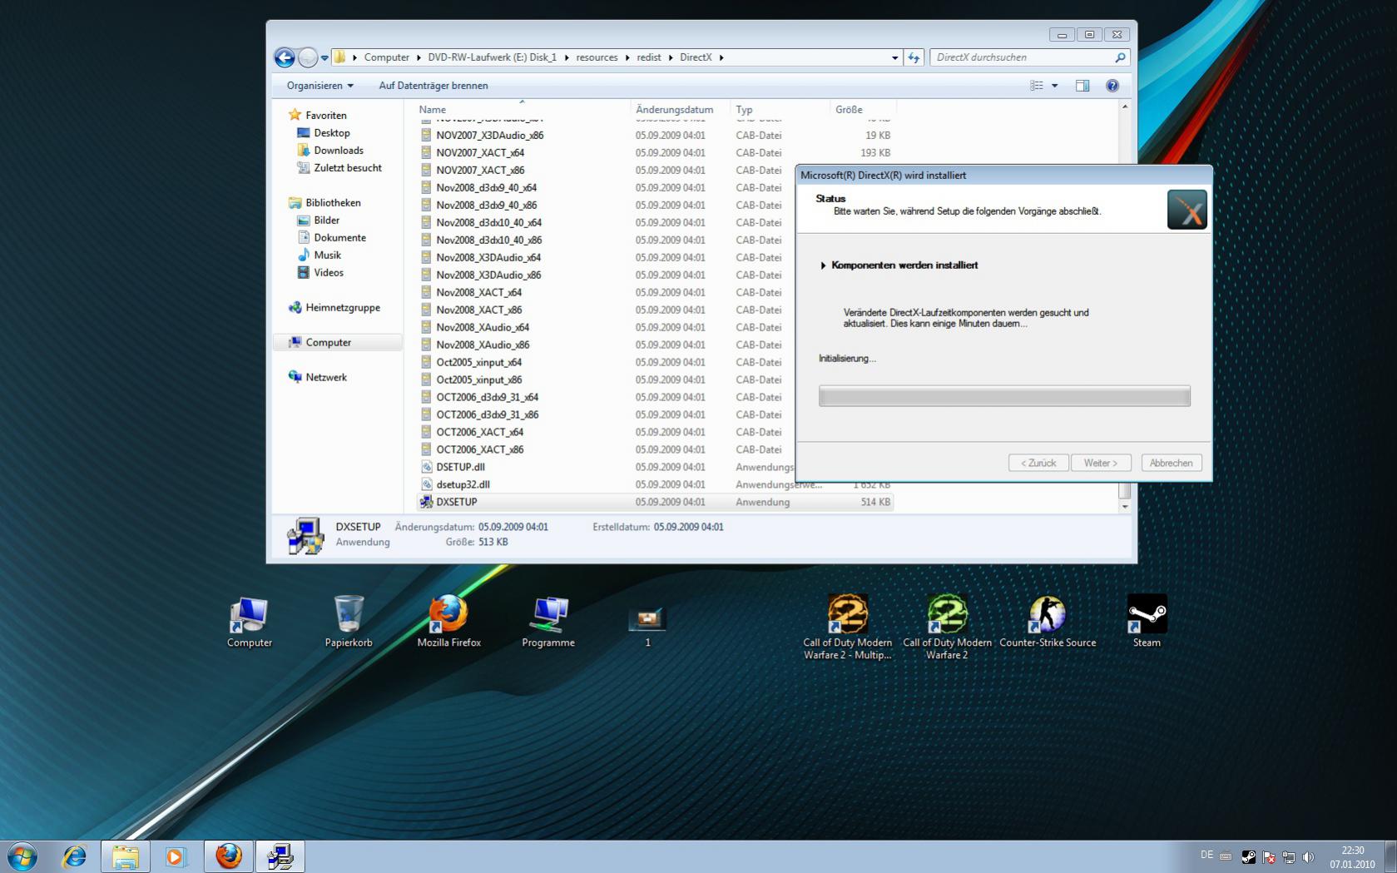This screenshot has width=1397, height=873.
Task: Start Counter-Strike Source from desktop
Action: tap(1048, 621)
